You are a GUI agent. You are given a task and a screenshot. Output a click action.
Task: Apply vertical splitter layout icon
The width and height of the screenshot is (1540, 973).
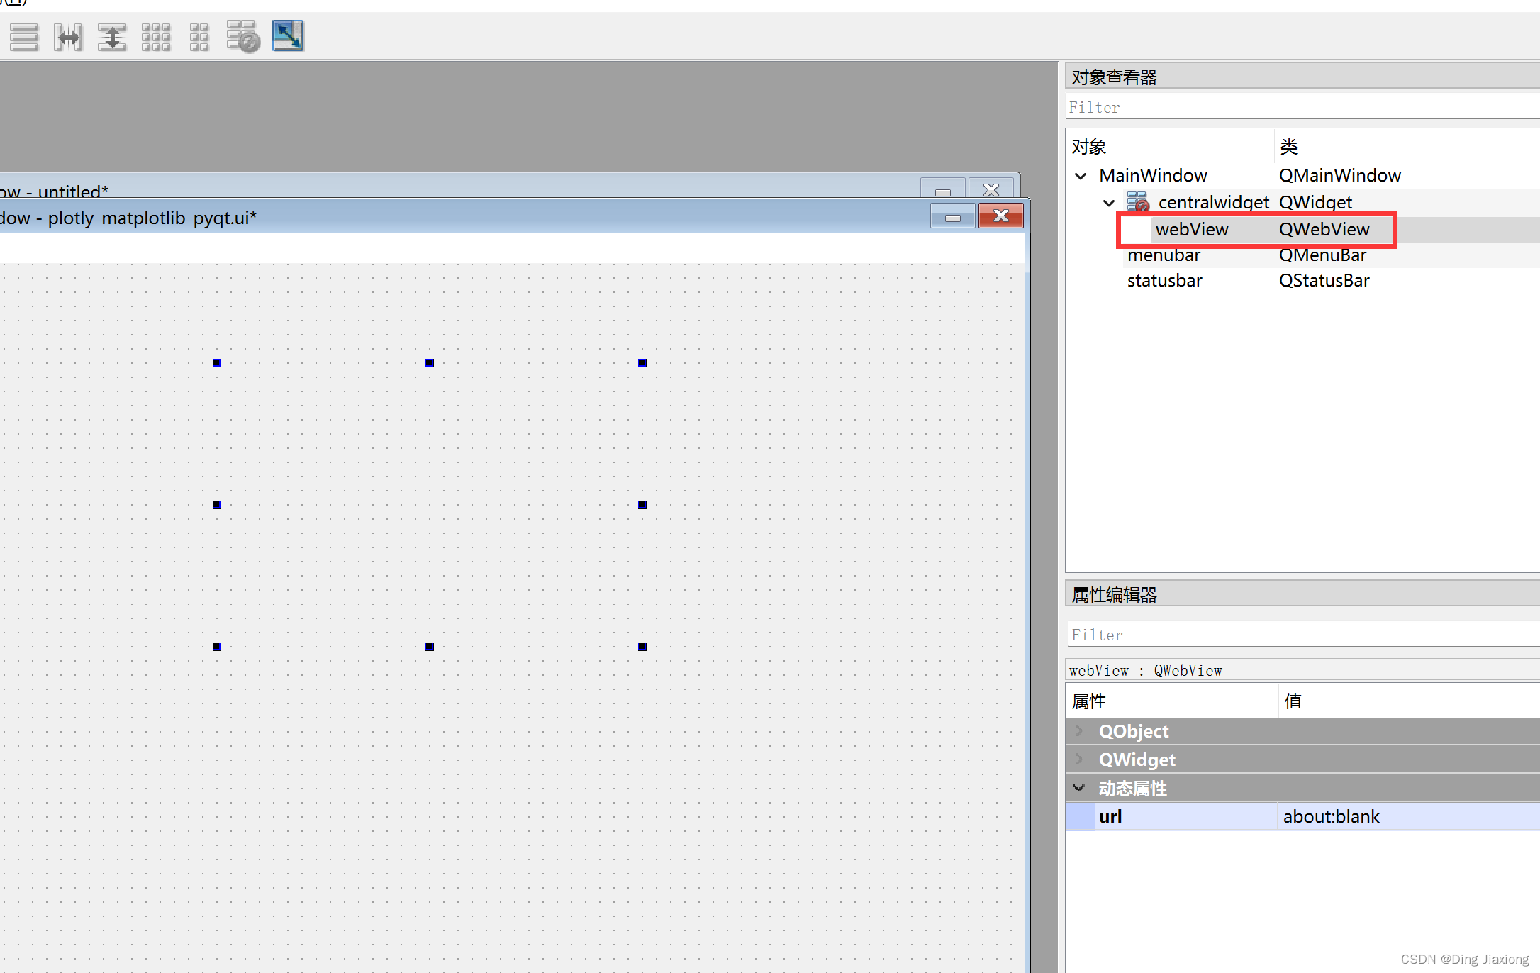pyautogui.click(x=112, y=37)
